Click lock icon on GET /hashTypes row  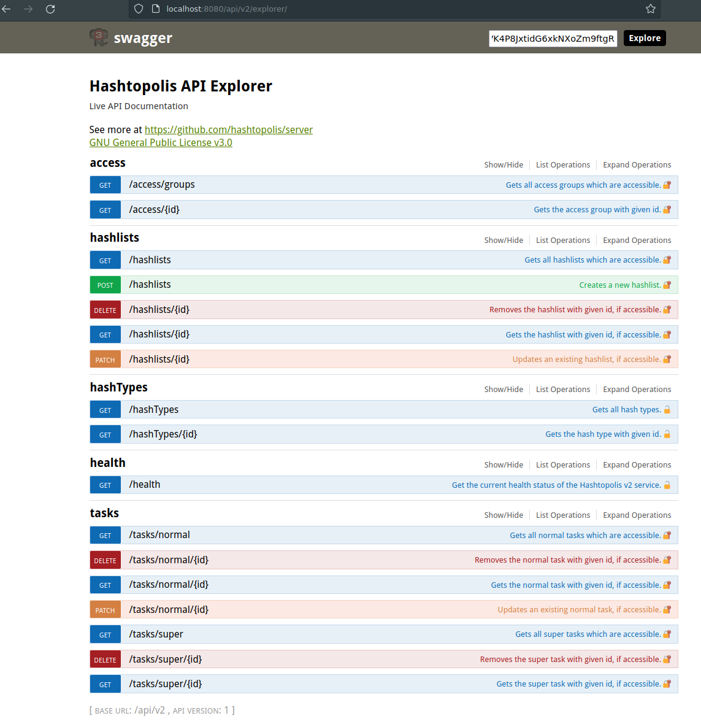[x=667, y=410]
